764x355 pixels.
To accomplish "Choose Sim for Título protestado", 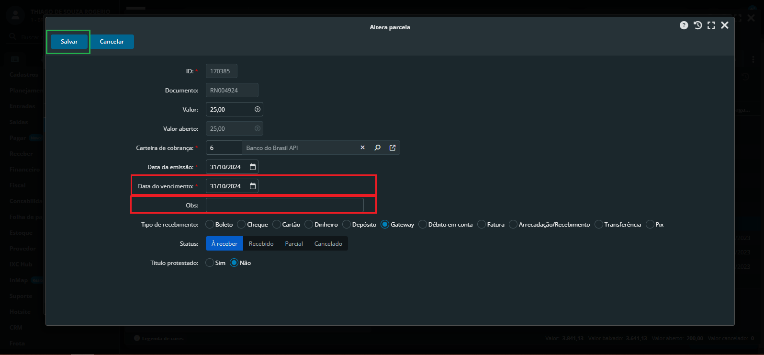I will (x=210, y=263).
